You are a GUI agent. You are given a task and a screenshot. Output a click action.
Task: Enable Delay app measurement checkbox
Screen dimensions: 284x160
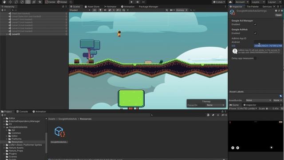(x=255, y=58)
